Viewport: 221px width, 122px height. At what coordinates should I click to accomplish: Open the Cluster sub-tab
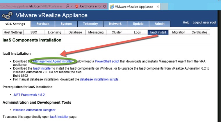coord(117,32)
